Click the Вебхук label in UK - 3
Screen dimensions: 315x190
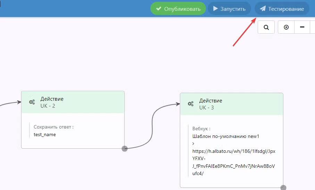[x=201, y=129]
